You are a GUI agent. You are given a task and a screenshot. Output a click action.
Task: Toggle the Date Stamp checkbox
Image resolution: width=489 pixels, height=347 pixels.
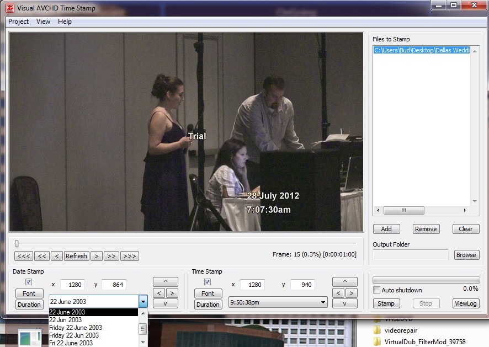tap(29, 282)
